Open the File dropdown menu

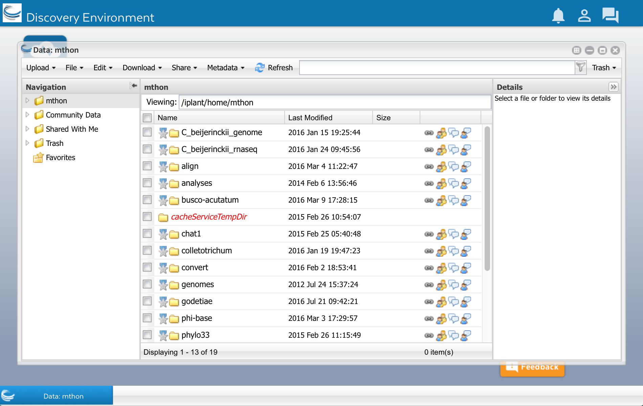pyautogui.click(x=74, y=68)
